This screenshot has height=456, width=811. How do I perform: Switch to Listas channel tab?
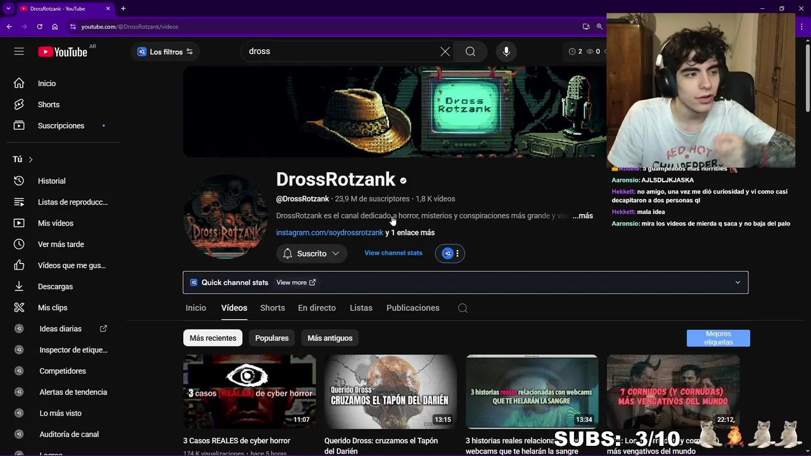pyautogui.click(x=361, y=308)
